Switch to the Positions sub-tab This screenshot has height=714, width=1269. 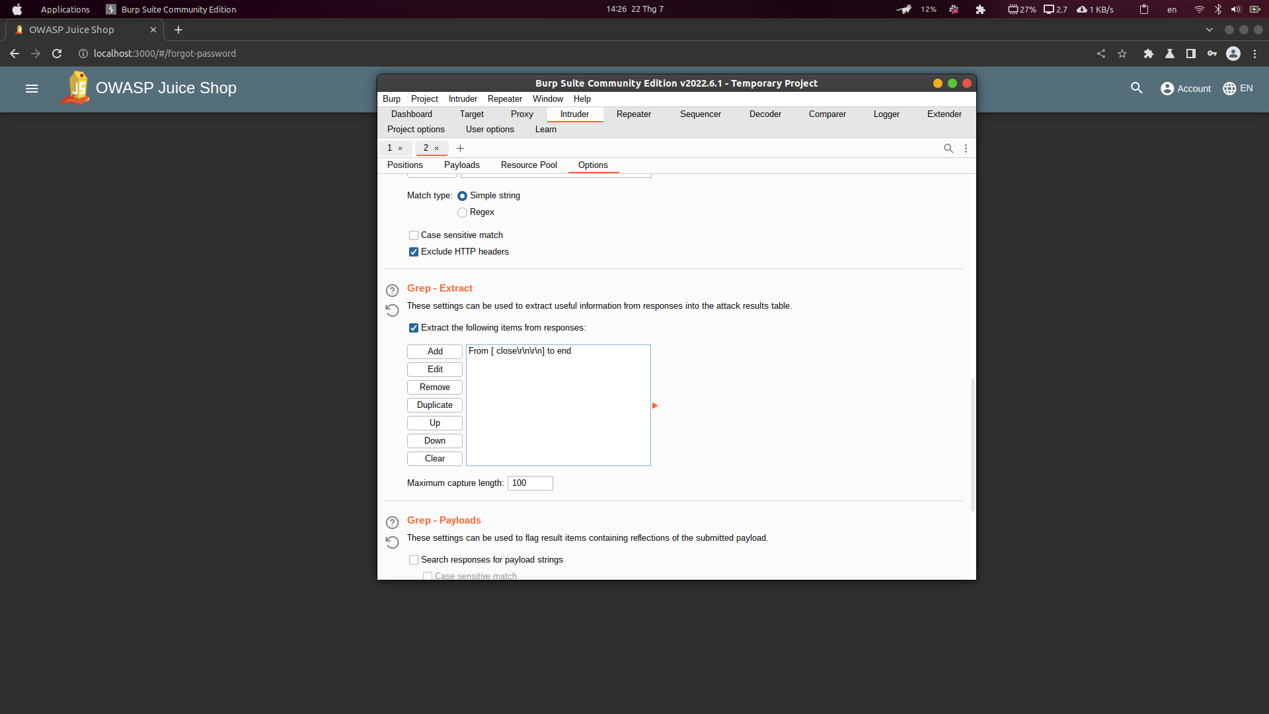pyautogui.click(x=405, y=165)
